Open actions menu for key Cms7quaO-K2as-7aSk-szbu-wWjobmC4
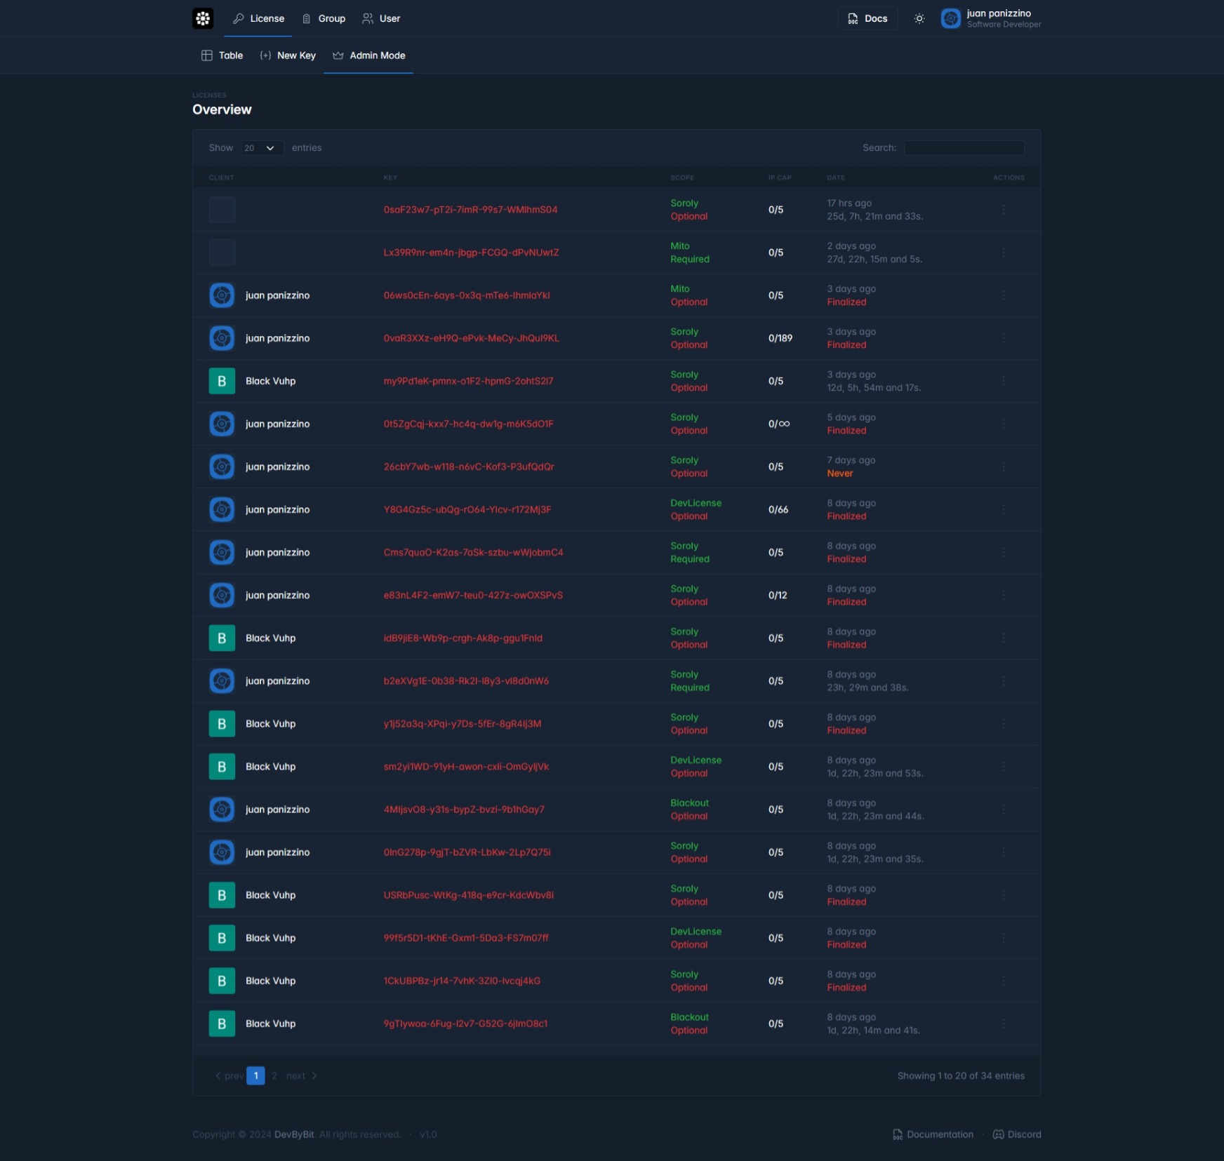Image resolution: width=1224 pixels, height=1161 pixels. pyautogui.click(x=1003, y=552)
